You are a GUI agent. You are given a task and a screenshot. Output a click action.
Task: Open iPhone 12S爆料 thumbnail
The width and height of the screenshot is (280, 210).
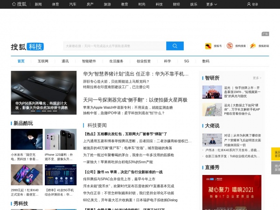[x=61, y=139]
